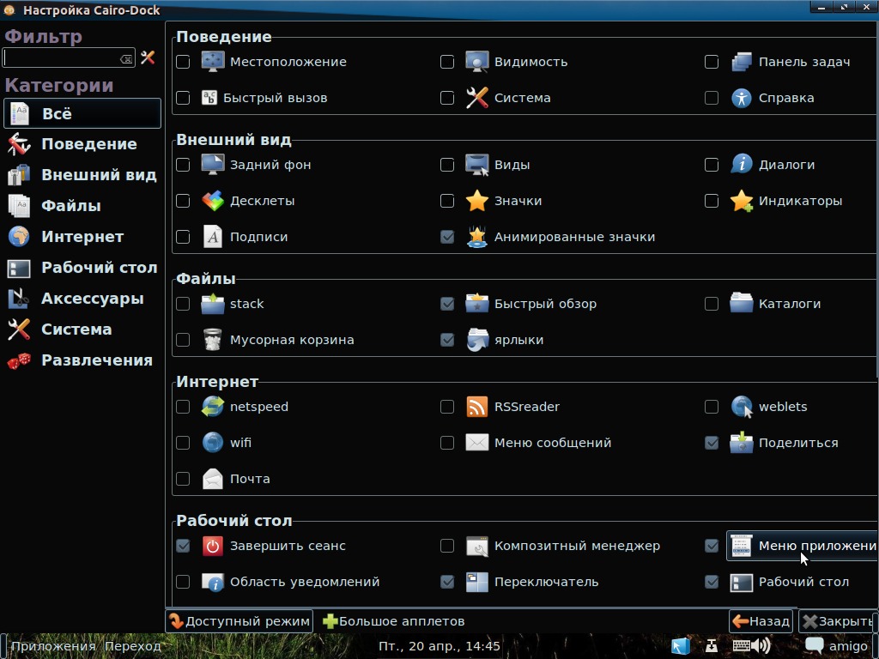Viewport: 879px width, 659px height.
Task: Open the Панель задач module icon
Action: click(x=741, y=62)
